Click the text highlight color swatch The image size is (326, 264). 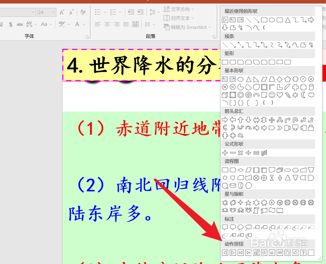click(62, 24)
